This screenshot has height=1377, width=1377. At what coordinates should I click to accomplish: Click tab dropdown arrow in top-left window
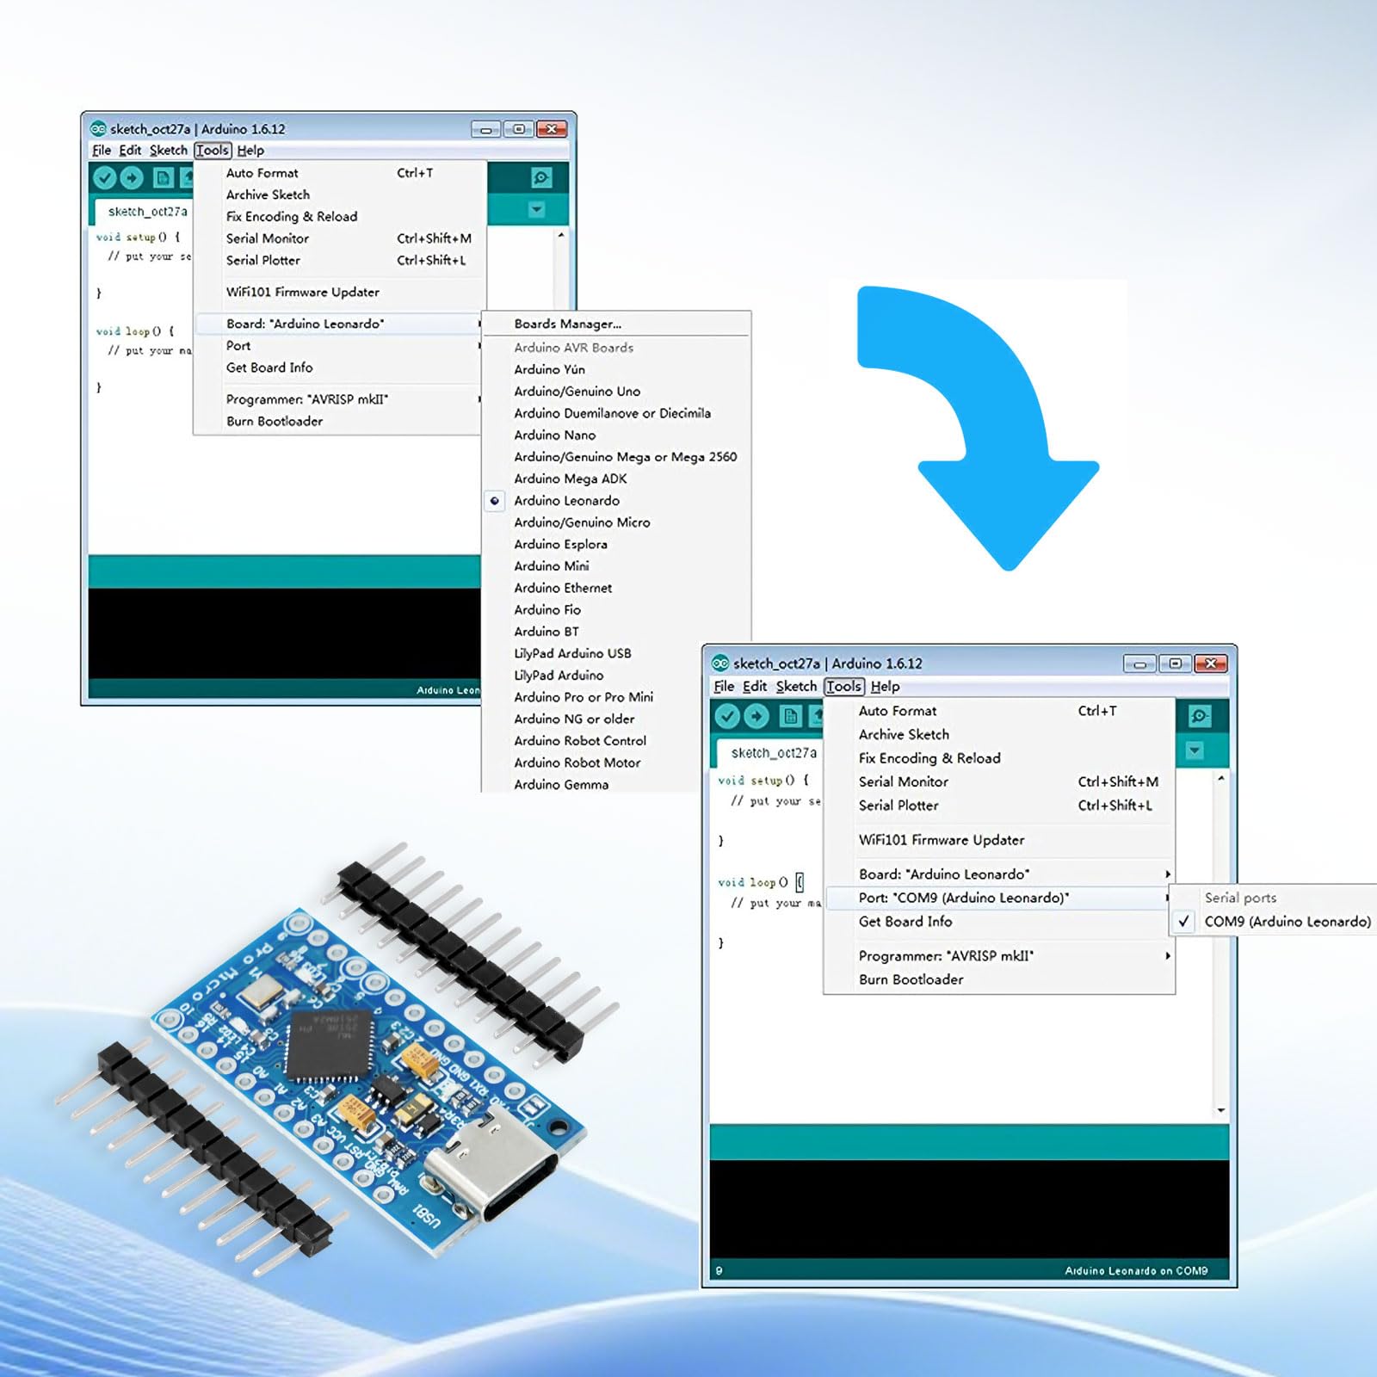[536, 209]
